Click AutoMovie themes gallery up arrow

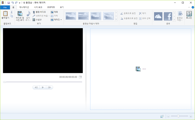click(x=116, y=12)
